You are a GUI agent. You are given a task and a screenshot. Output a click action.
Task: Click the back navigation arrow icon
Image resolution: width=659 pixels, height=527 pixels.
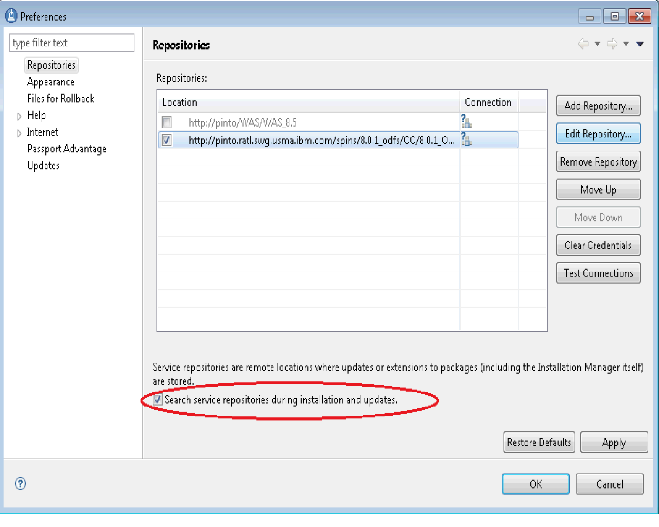coord(583,44)
